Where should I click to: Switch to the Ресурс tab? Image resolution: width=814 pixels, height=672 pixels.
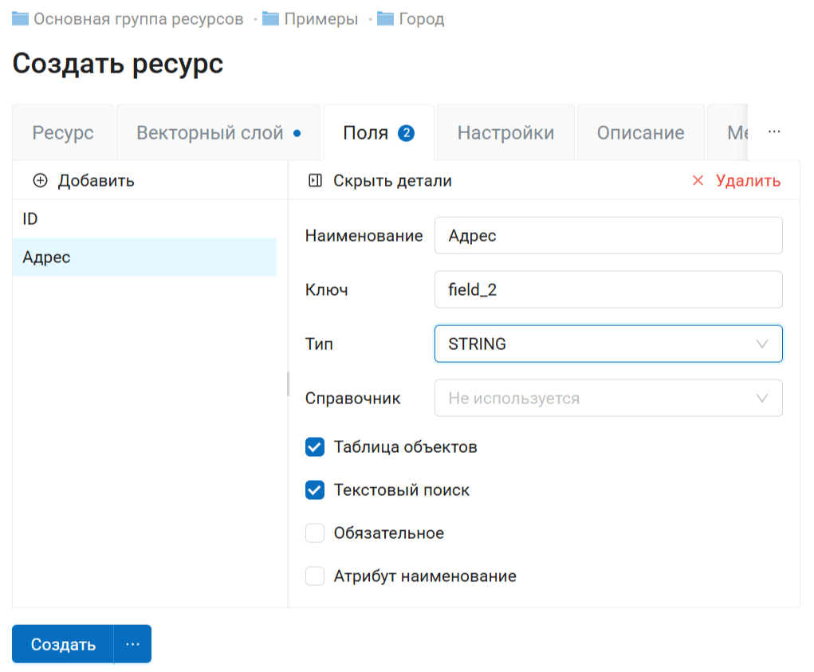pos(63,133)
